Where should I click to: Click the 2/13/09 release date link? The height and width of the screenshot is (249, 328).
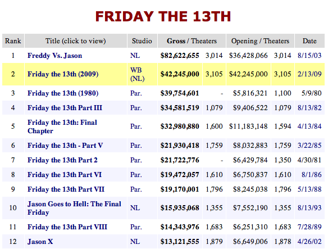click(x=309, y=74)
